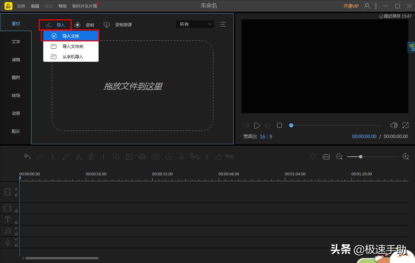Undo the last action
This screenshot has height=263, width=415.
pyautogui.click(x=27, y=156)
